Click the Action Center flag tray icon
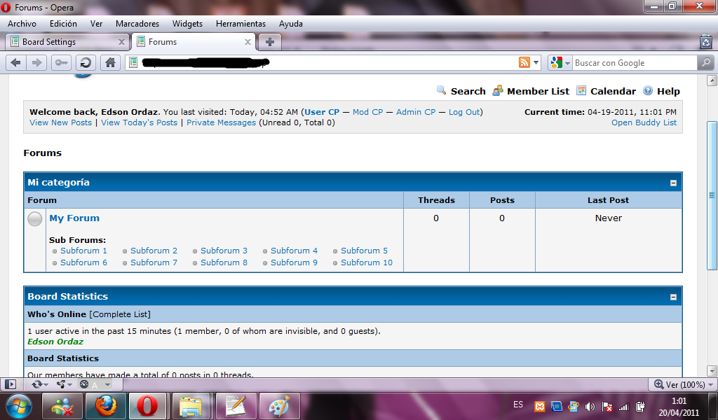Image resolution: width=718 pixels, height=420 pixels. [x=607, y=406]
